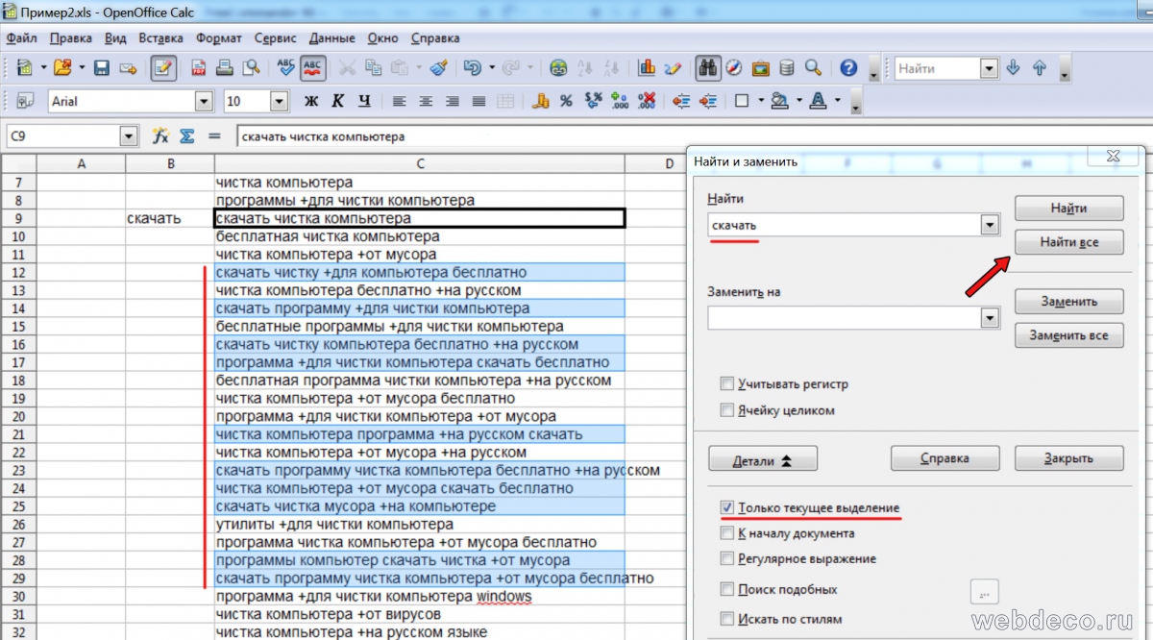Toggle the Find & Replace binoculars icon

click(709, 68)
